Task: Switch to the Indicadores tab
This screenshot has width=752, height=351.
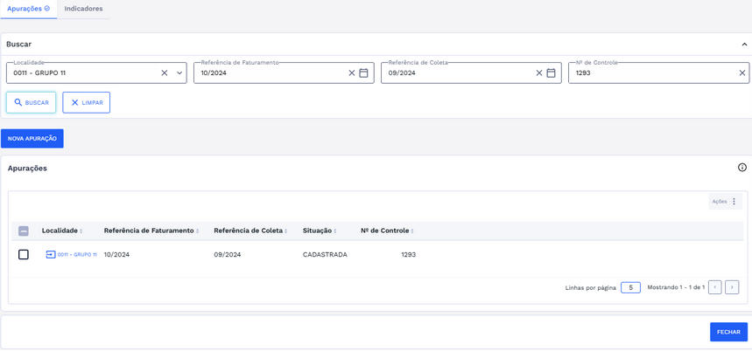Action: (x=83, y=9)
